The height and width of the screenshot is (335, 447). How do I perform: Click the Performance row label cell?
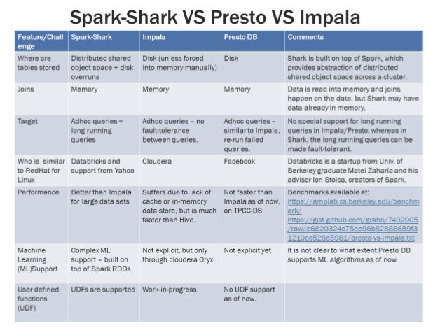pyautogui.click(x=41, y=215)
